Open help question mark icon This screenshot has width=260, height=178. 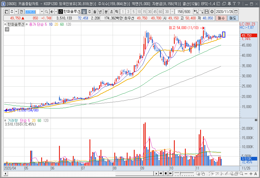click(239, 4)
